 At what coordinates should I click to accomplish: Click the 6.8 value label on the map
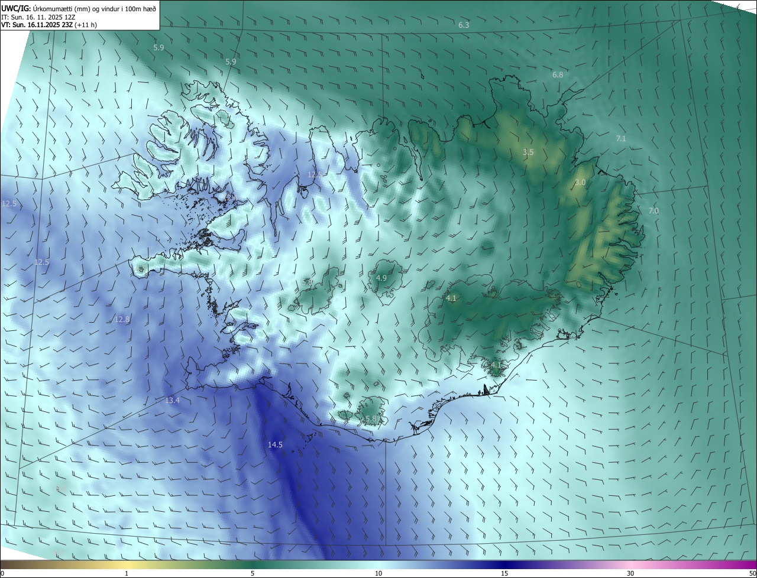(x=558, y=75)
